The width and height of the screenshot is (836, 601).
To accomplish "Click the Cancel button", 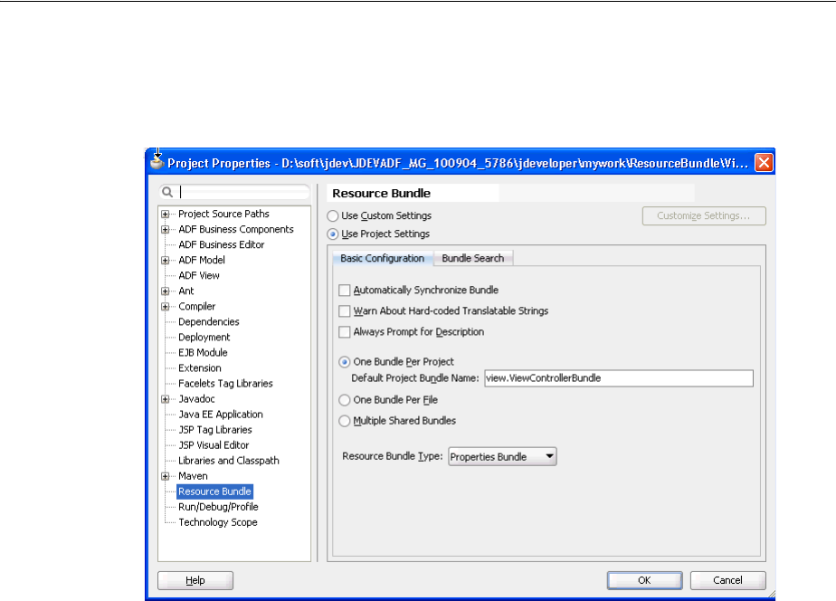I will pos(727,580).
